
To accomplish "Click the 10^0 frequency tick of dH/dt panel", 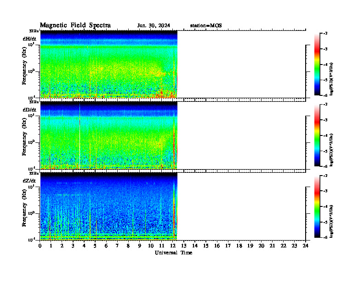I will 31,71.
